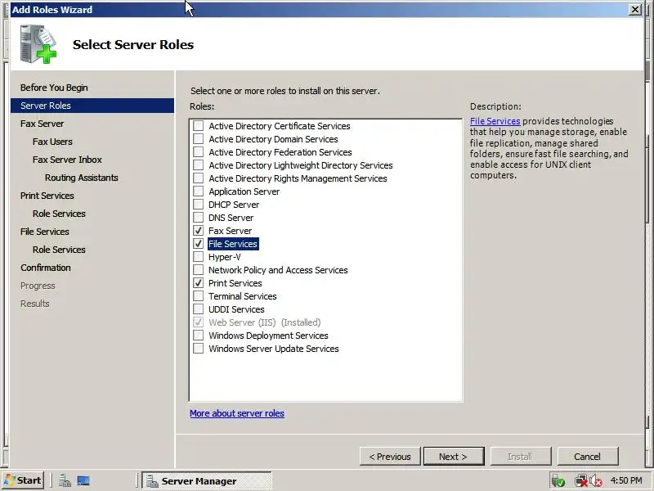This screenshot has height=491, width=654.
Task: Click the 4:50 PM clock
Action: click(626, 480)
